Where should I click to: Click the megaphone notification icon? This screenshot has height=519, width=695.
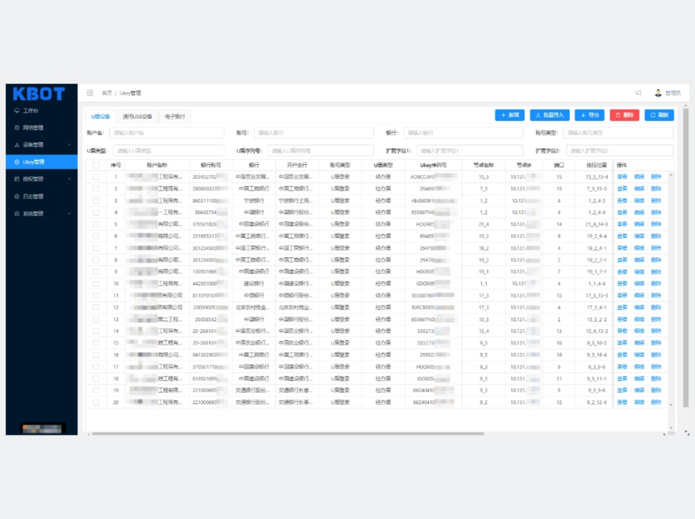click(x=638, y=93)
